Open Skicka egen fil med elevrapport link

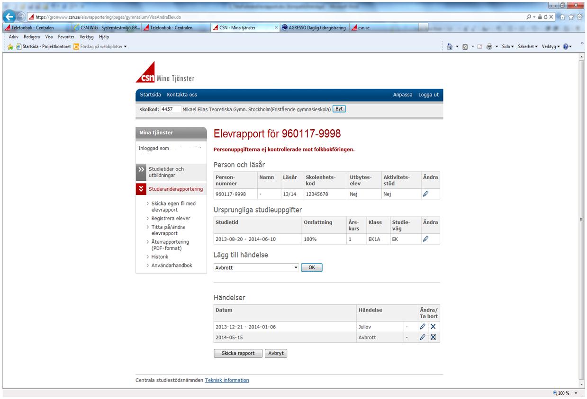tap(173, 206)
